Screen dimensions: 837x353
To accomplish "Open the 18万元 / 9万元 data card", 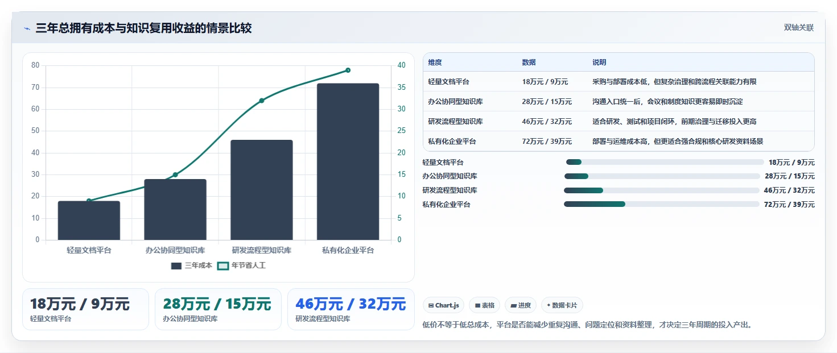I will (85, 309).
